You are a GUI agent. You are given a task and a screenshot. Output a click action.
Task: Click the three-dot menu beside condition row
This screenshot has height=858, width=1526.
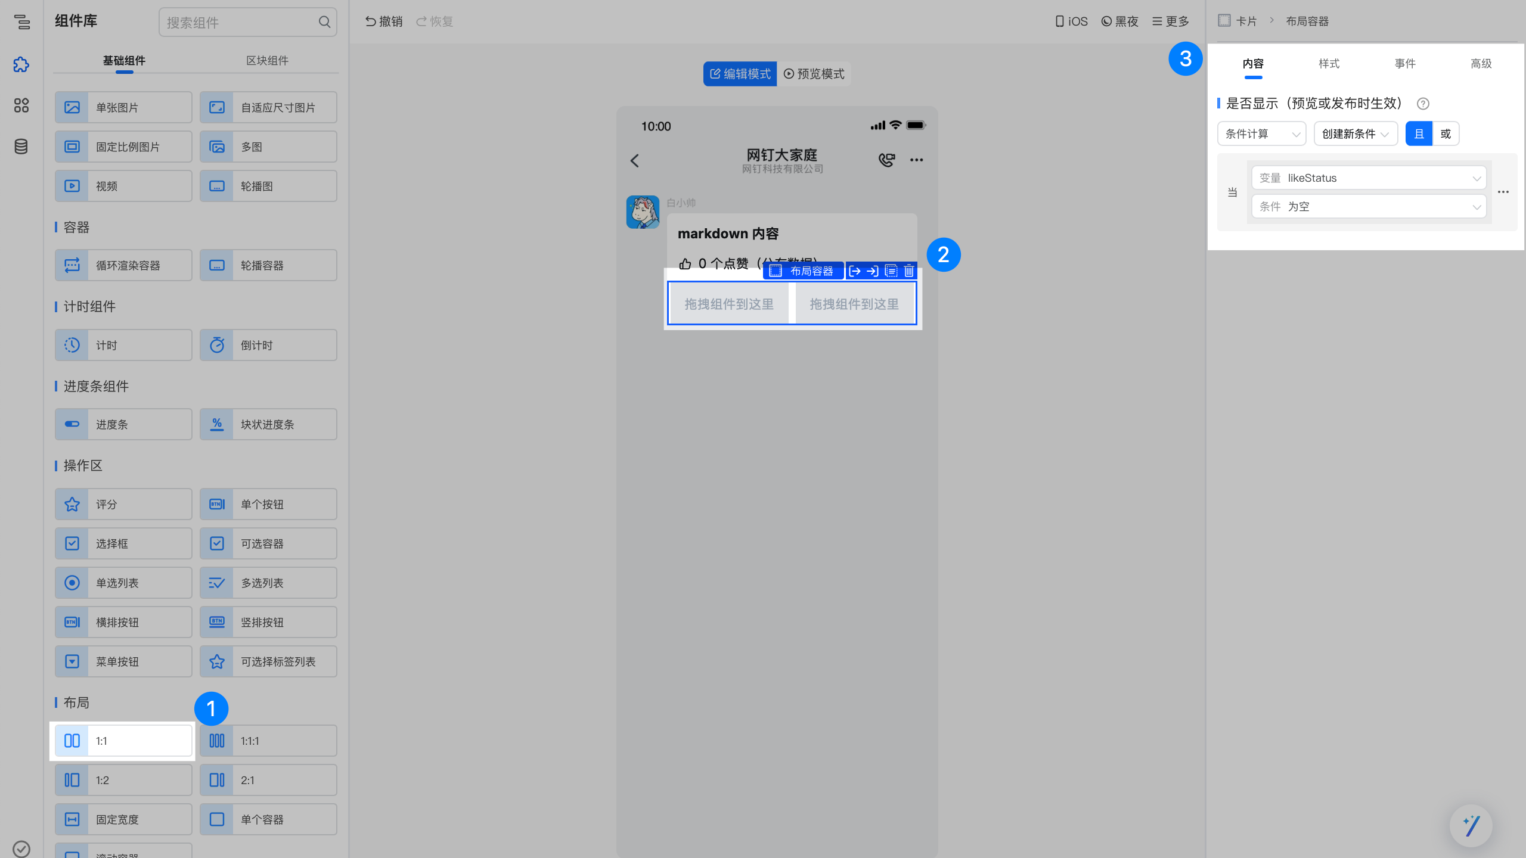(1503, 192)
